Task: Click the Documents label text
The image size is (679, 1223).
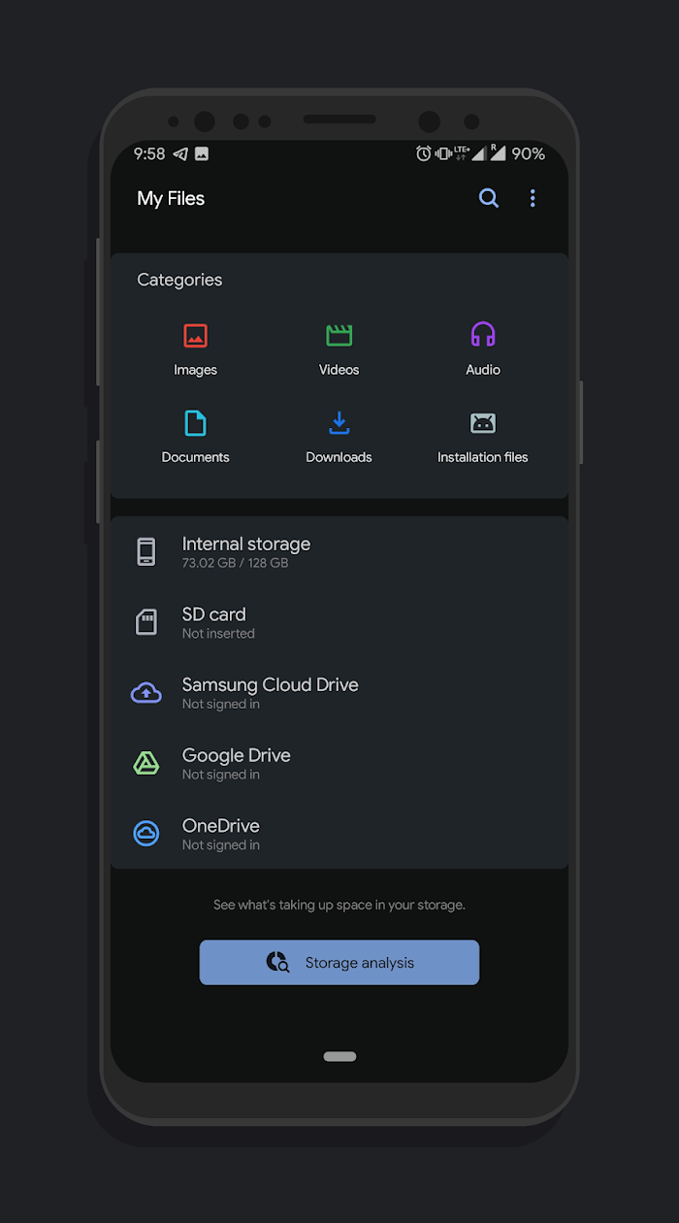Action: point(195,457)
